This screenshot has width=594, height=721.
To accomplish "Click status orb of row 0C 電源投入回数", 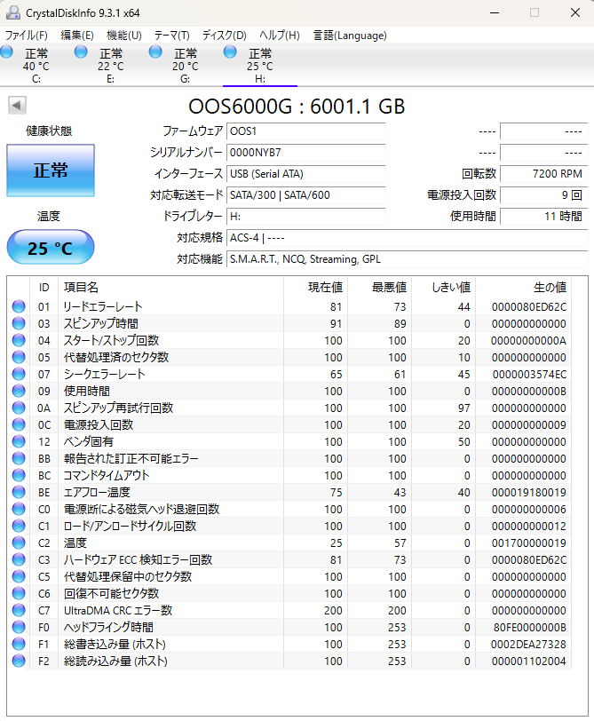I will click(x=19, y=424).
